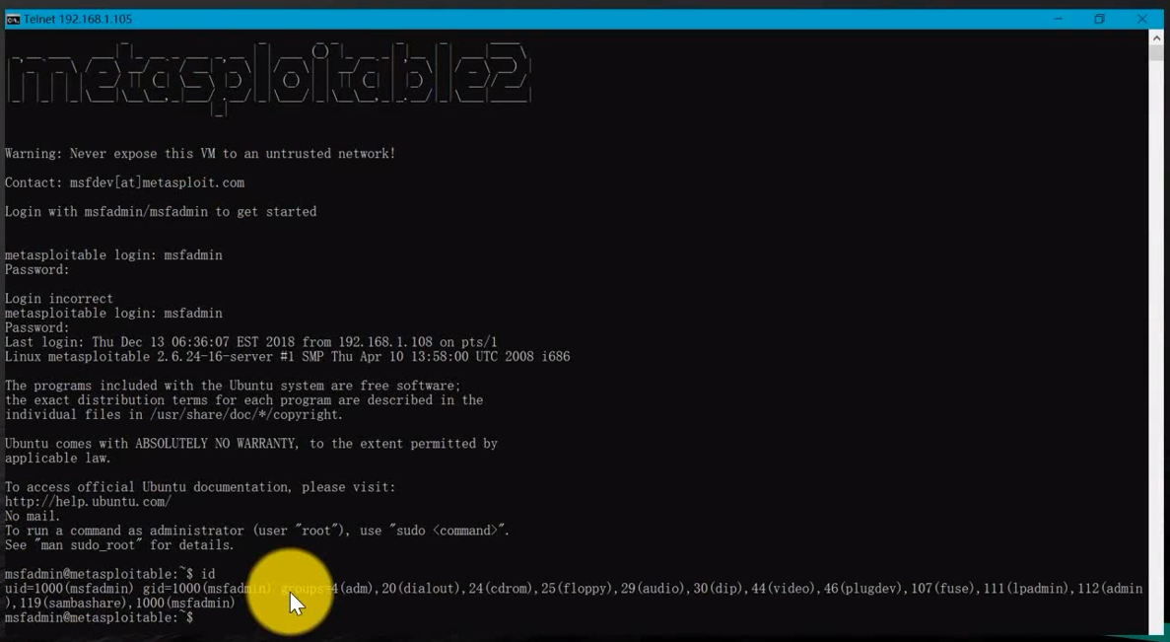Click 'See "man sudo_root" for details.' line
This screenshot has height=642, width=1170.
click(119, 545)
